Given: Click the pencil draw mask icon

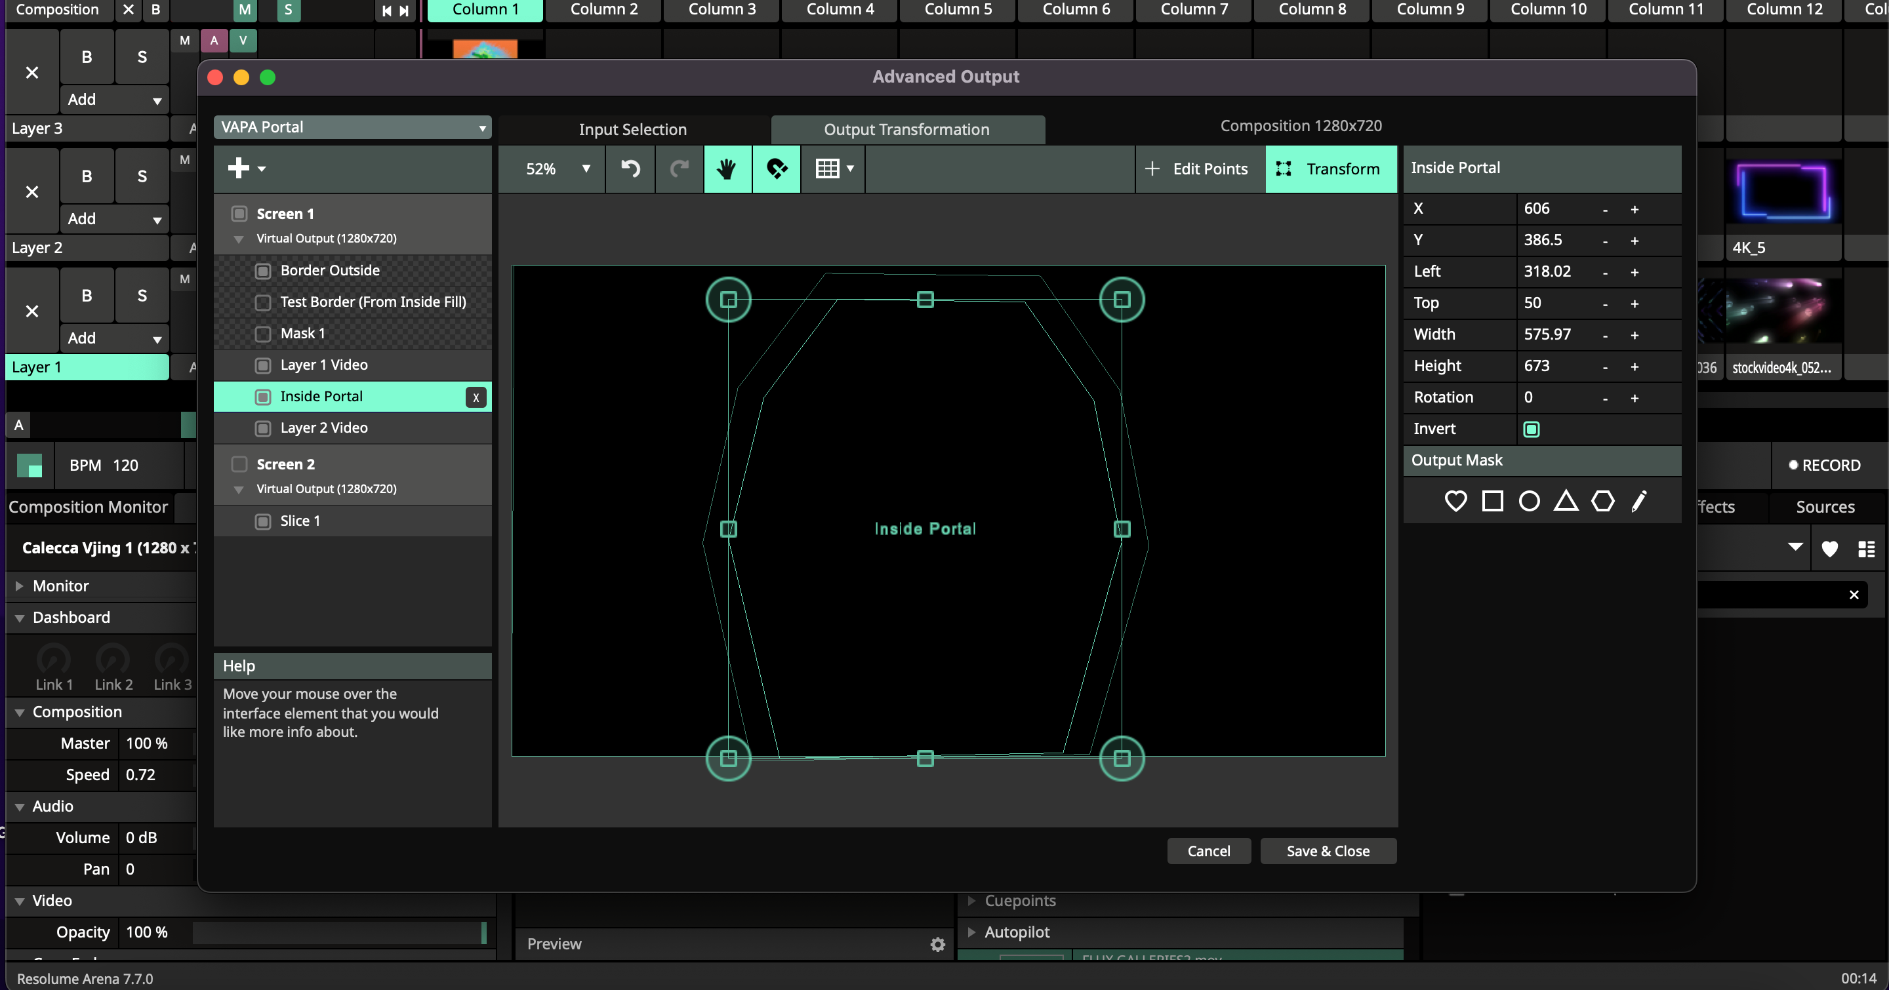Looking at the screenshot, I should point(1639,502).
